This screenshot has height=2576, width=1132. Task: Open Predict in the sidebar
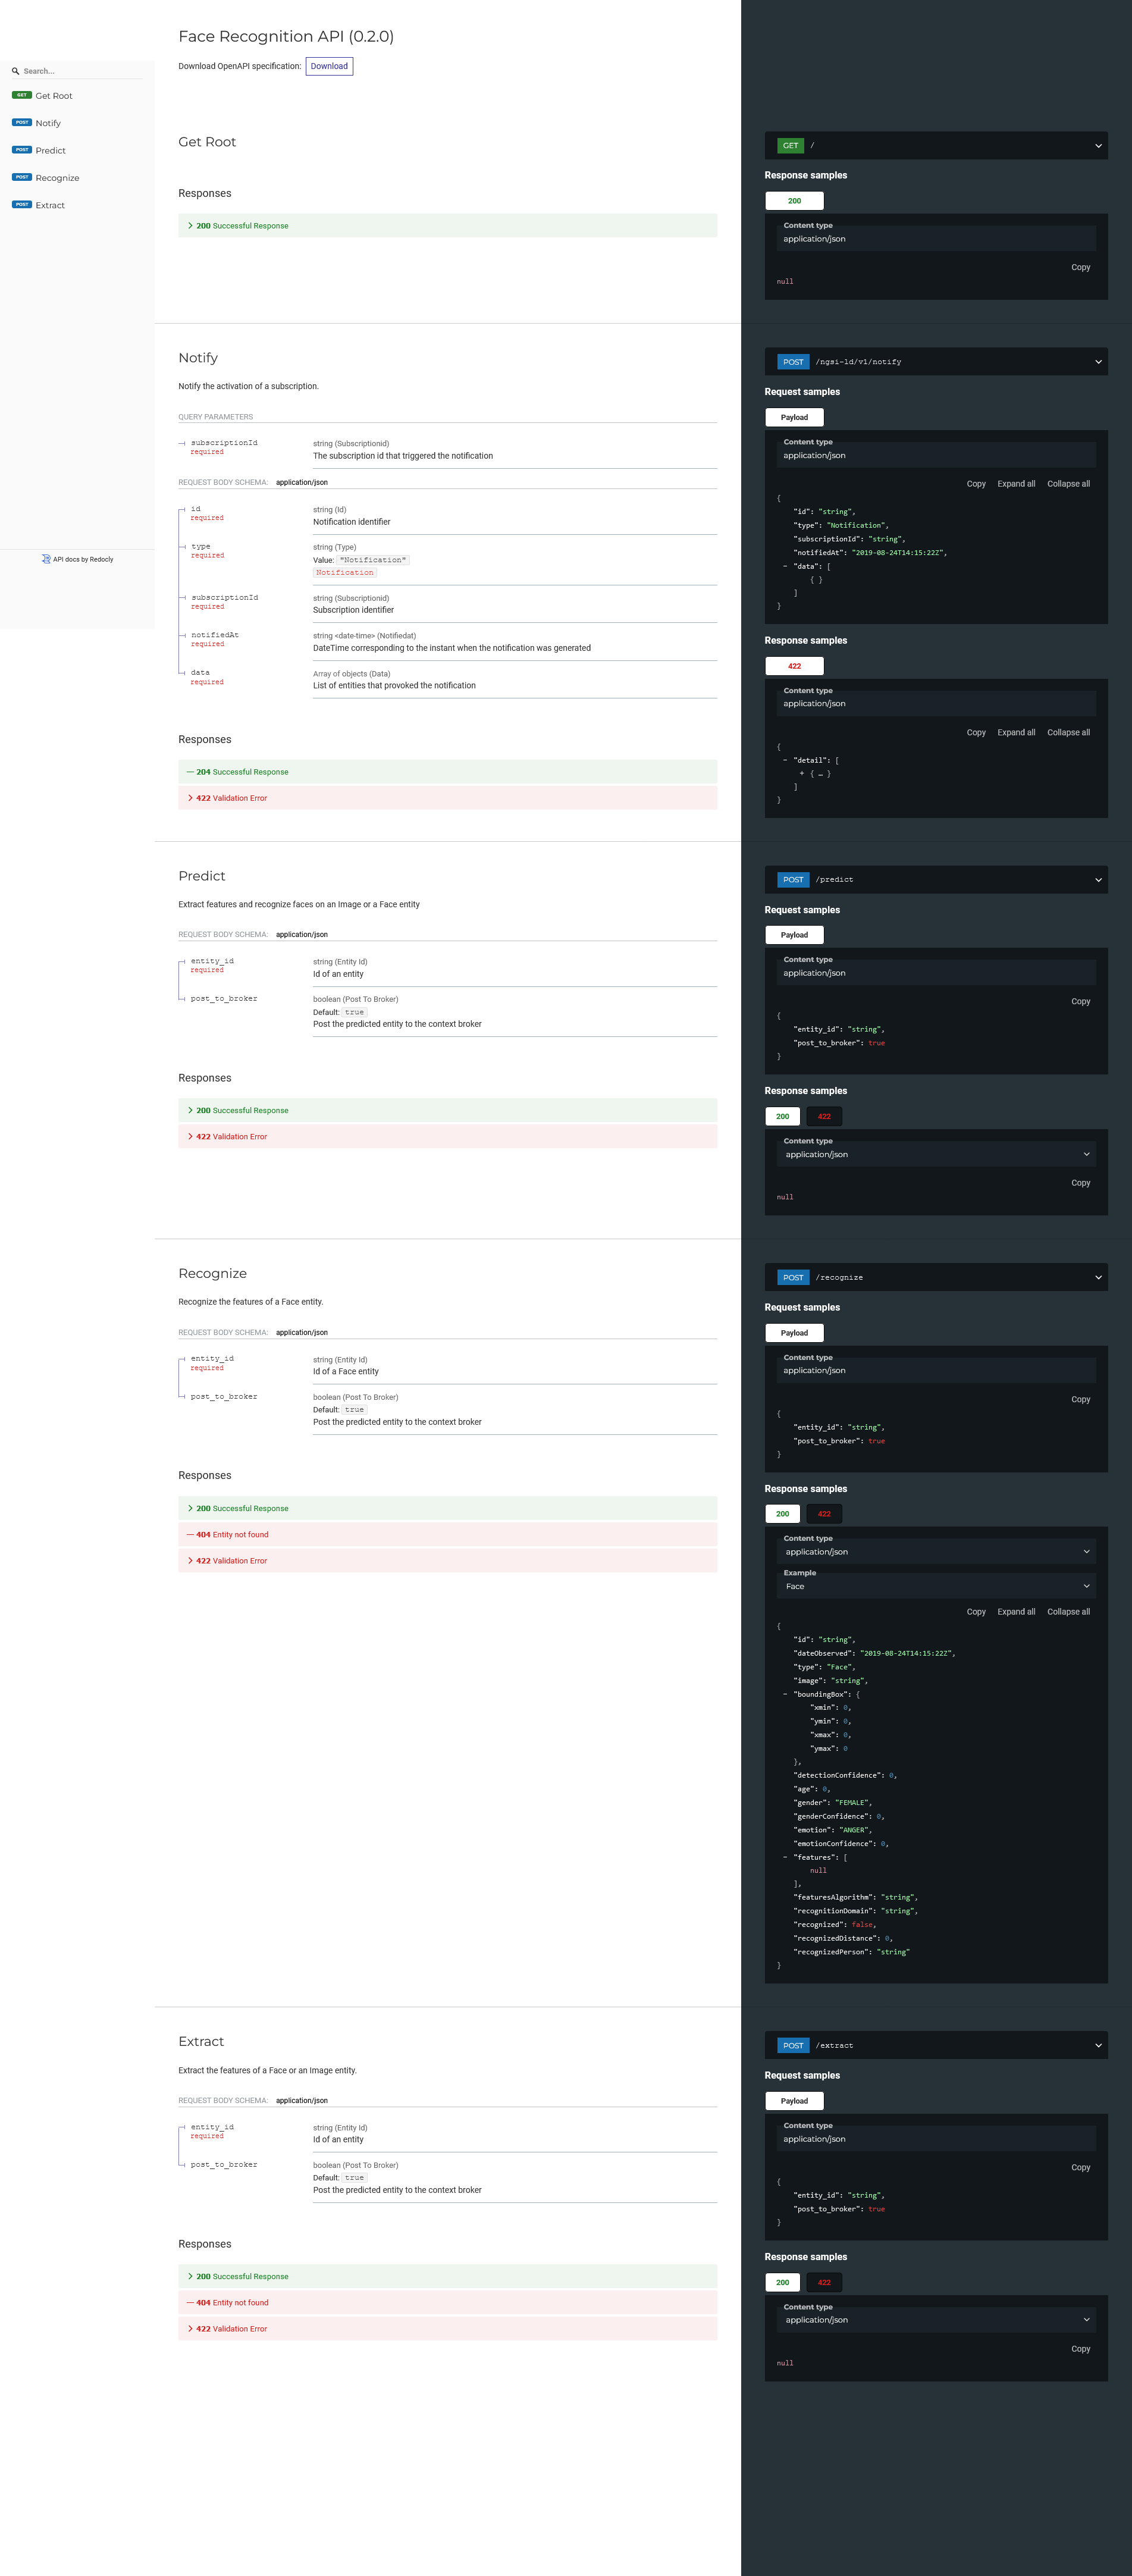[77, 150]
